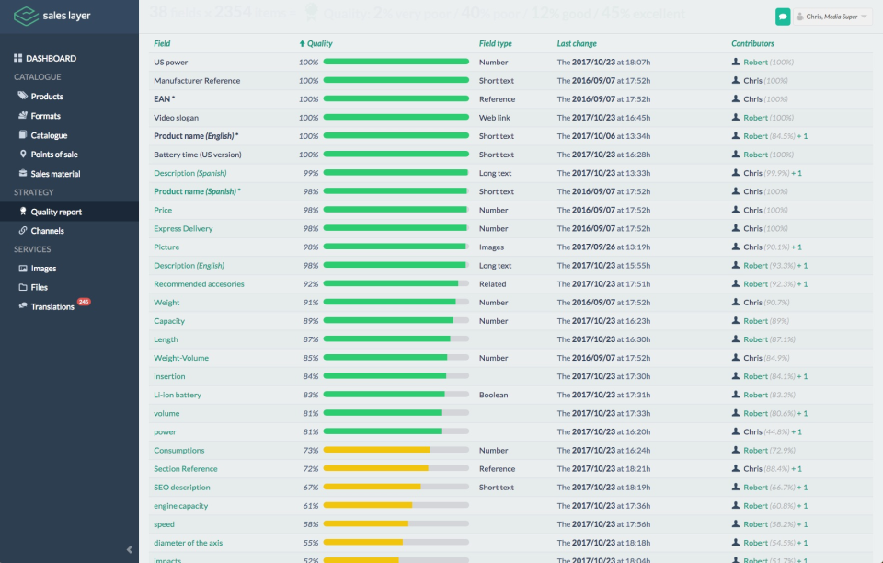This screenshot has width=883, height=563.
Task: Collapse the sidebar with the left chevron
Action: click(x=129, y=549)
